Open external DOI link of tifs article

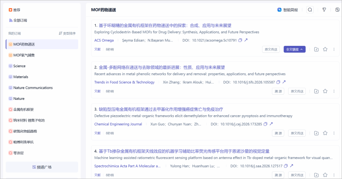point(284,82)
